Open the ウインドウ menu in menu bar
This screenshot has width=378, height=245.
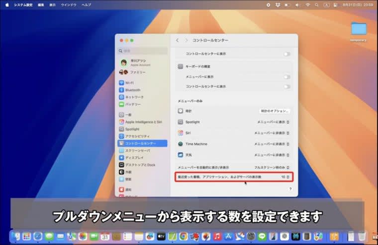pos(69,4)
